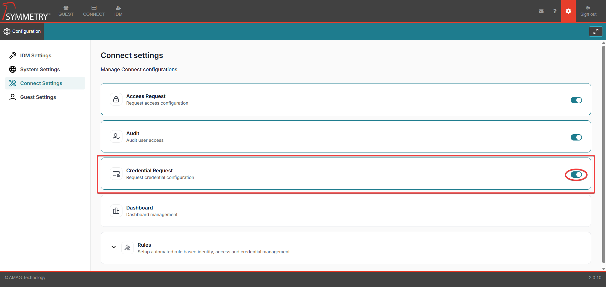The height and width of the screenshot is (287, 606).
Task: Turn off the Audit toggle
Action: 576,137
